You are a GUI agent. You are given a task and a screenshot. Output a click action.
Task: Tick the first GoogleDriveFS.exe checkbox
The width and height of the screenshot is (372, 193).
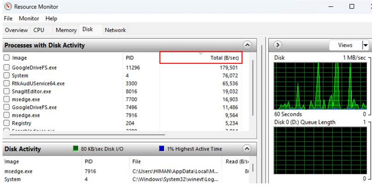click(7, 68)
